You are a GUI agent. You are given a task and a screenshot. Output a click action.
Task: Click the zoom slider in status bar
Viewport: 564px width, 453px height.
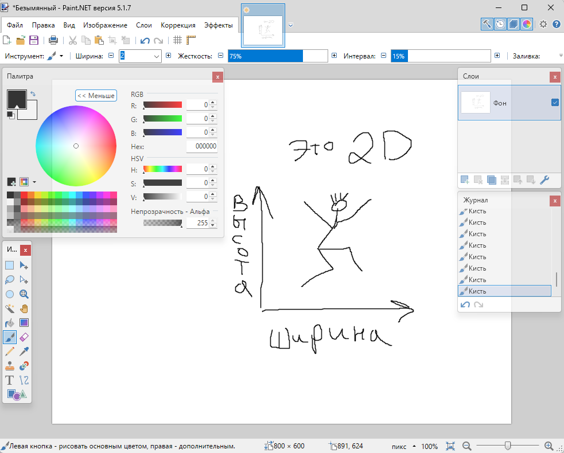click(508, 446)
